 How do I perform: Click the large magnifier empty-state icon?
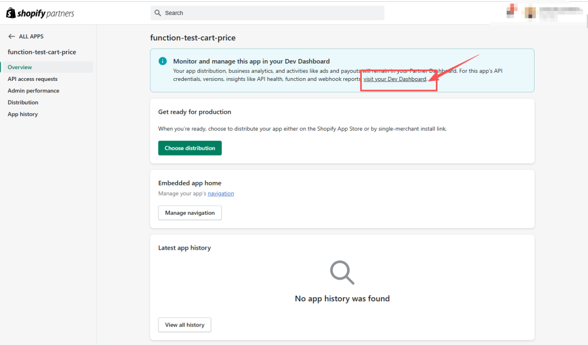click(x=342, y=272)
